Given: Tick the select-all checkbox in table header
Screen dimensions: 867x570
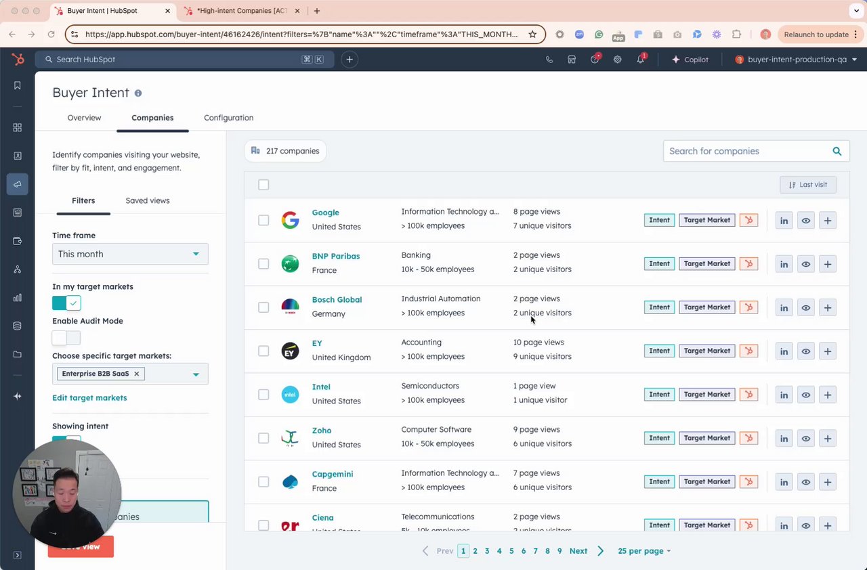Looking at the screenshot, I should tap(263, 185).
